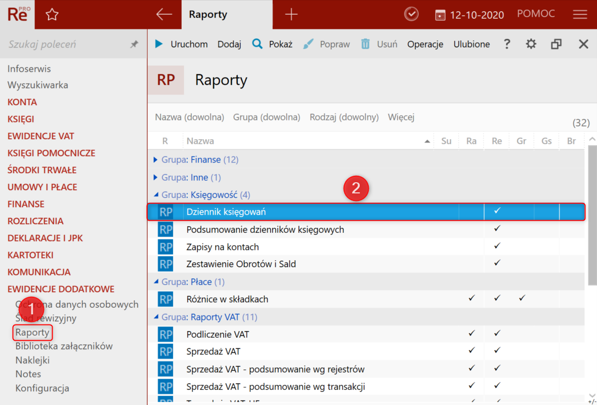
Task: Toggle Gr checkmark for Różnice w składkach
Action: point(522,298)
